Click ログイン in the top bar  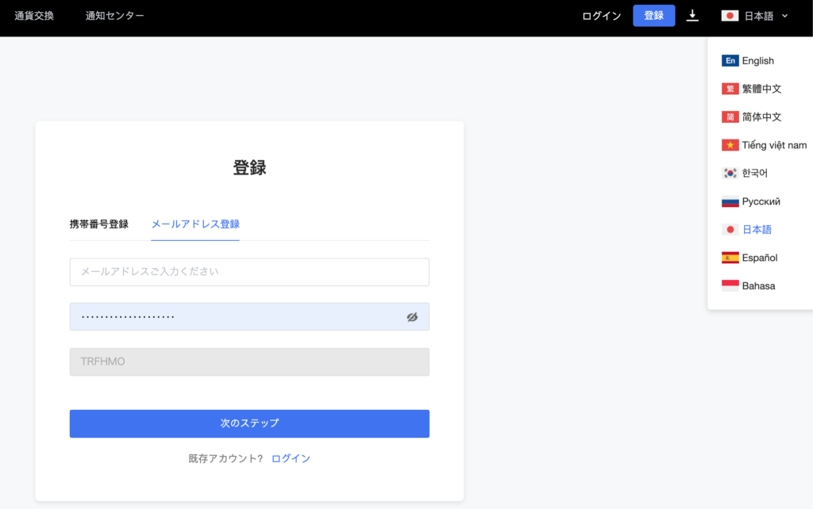click(602, 16)
